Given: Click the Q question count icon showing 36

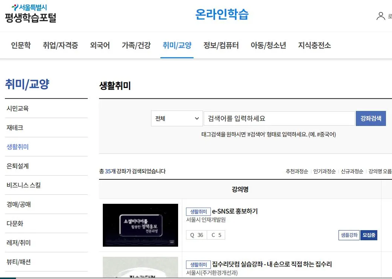Looking at the screenshot, I should point(196,235).
